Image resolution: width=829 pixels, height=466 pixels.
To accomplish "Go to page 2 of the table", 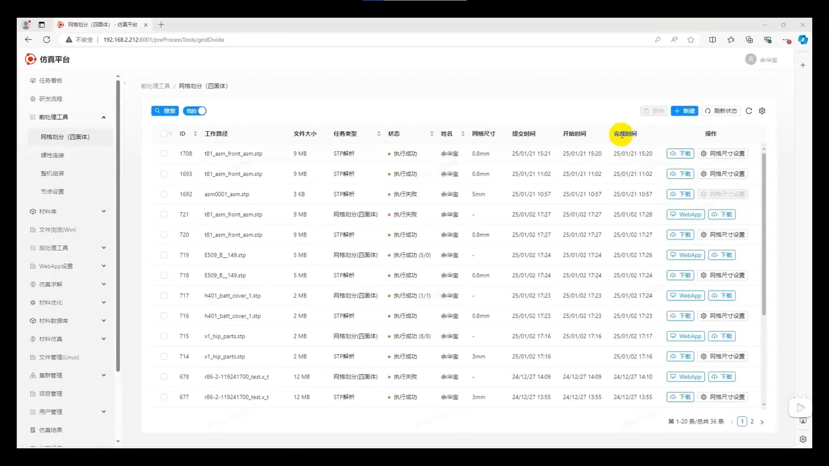I will pyautogui.click(x=752, y=422).
